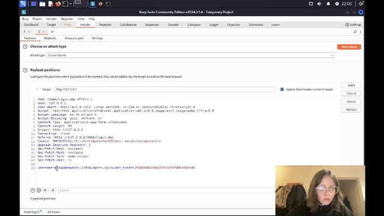Open the Help menu
The image size is (384, 216).
(x=92, y=19)
